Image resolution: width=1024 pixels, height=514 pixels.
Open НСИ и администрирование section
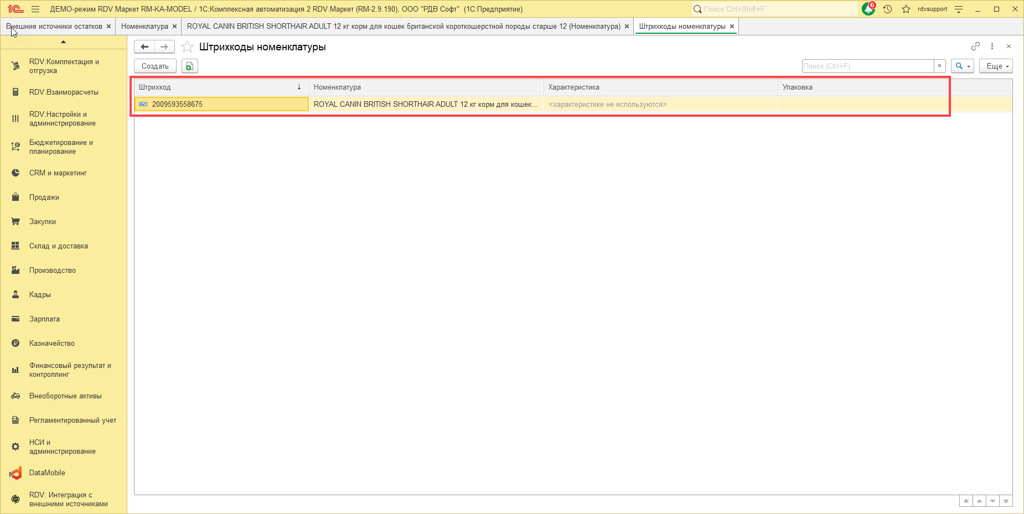[64, 447]
